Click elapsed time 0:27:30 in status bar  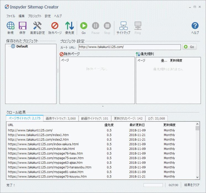coord(173,185)
